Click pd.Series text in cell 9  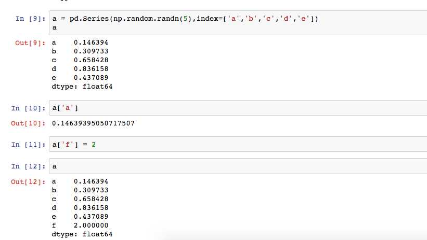click(89, 19)
